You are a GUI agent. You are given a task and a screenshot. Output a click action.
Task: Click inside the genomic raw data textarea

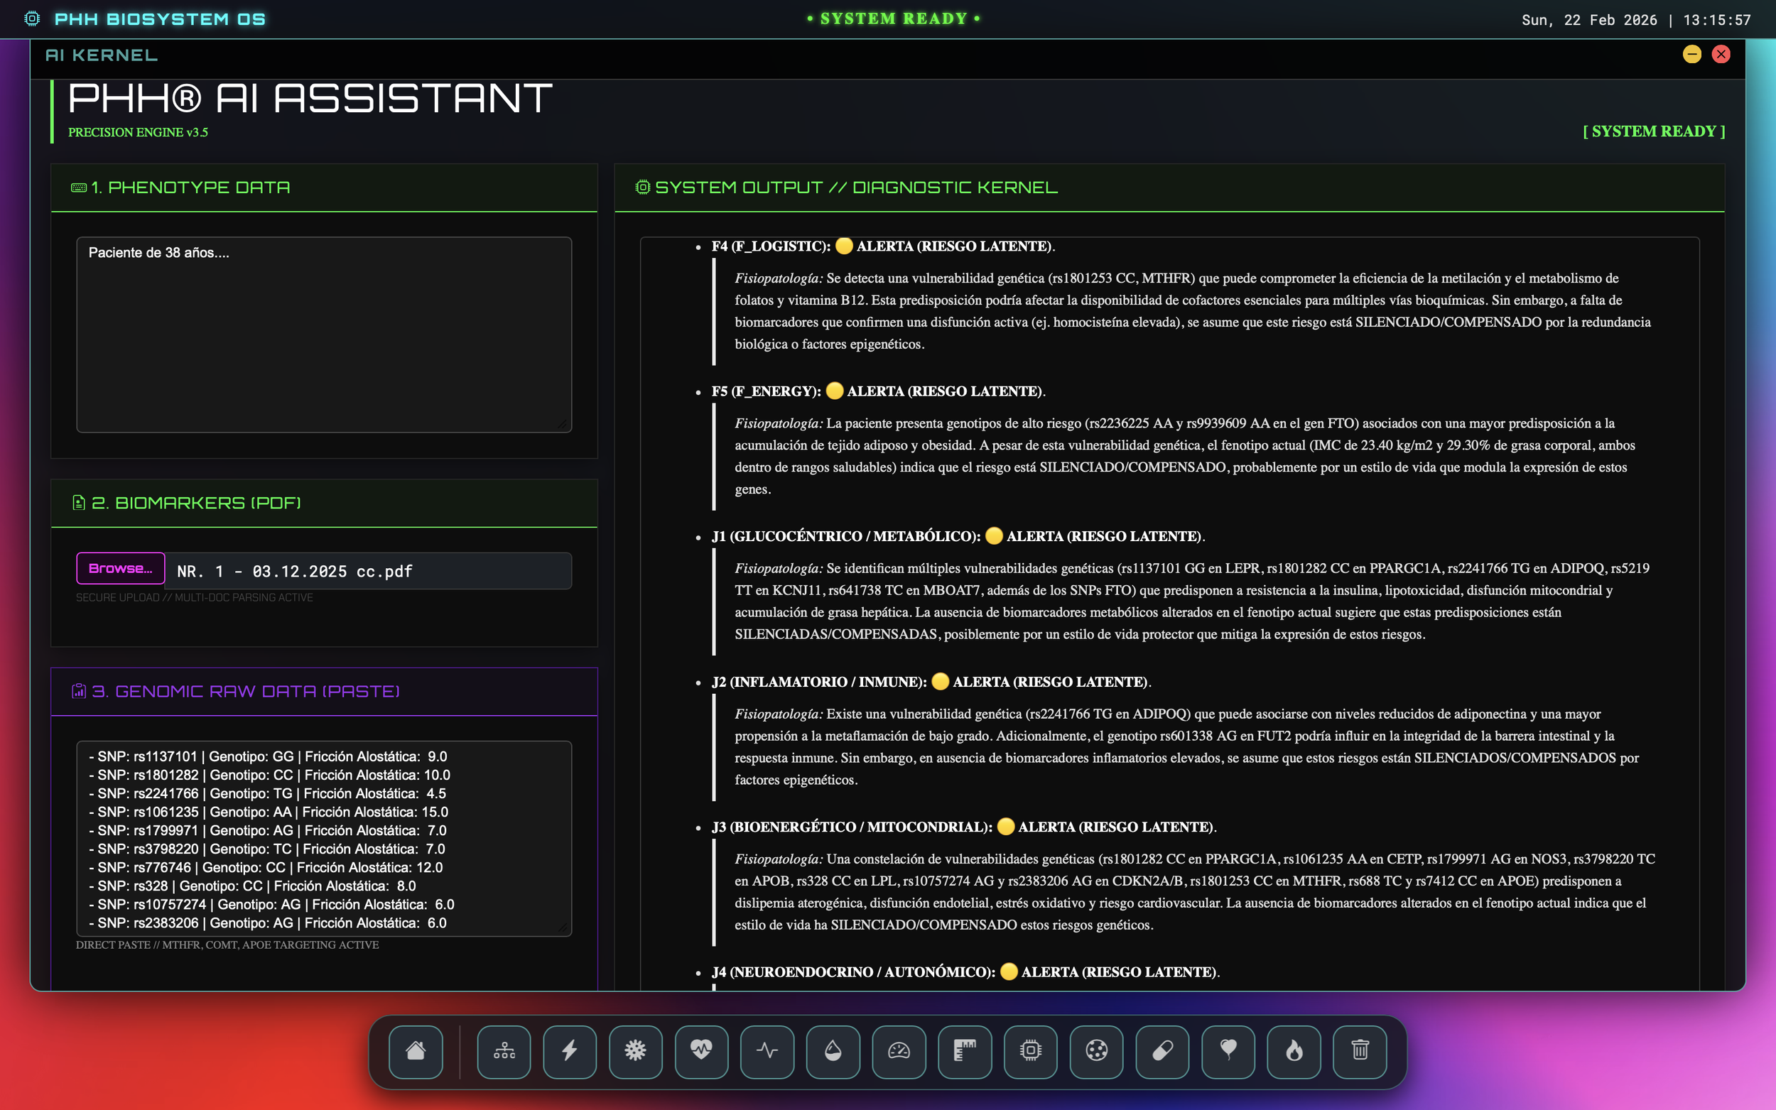pyautogui.click(x=324, y=839)
